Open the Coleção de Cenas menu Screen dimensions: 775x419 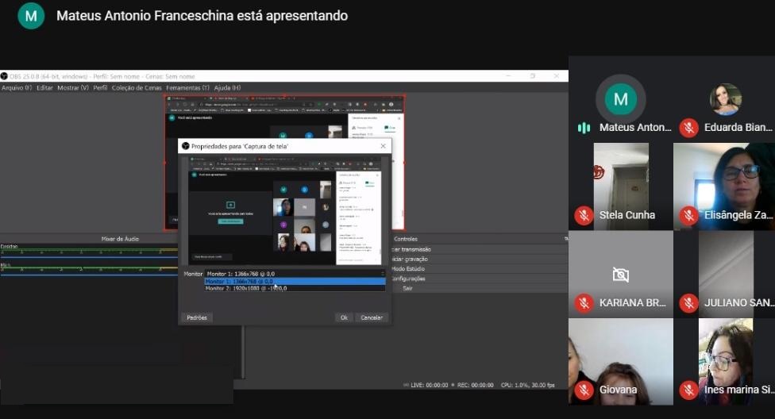[x=137, y=87]
